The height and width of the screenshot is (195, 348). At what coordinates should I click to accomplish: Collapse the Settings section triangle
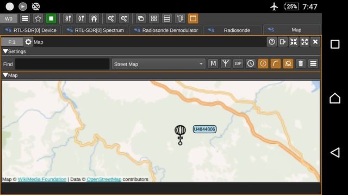click(x=5, y=51)
